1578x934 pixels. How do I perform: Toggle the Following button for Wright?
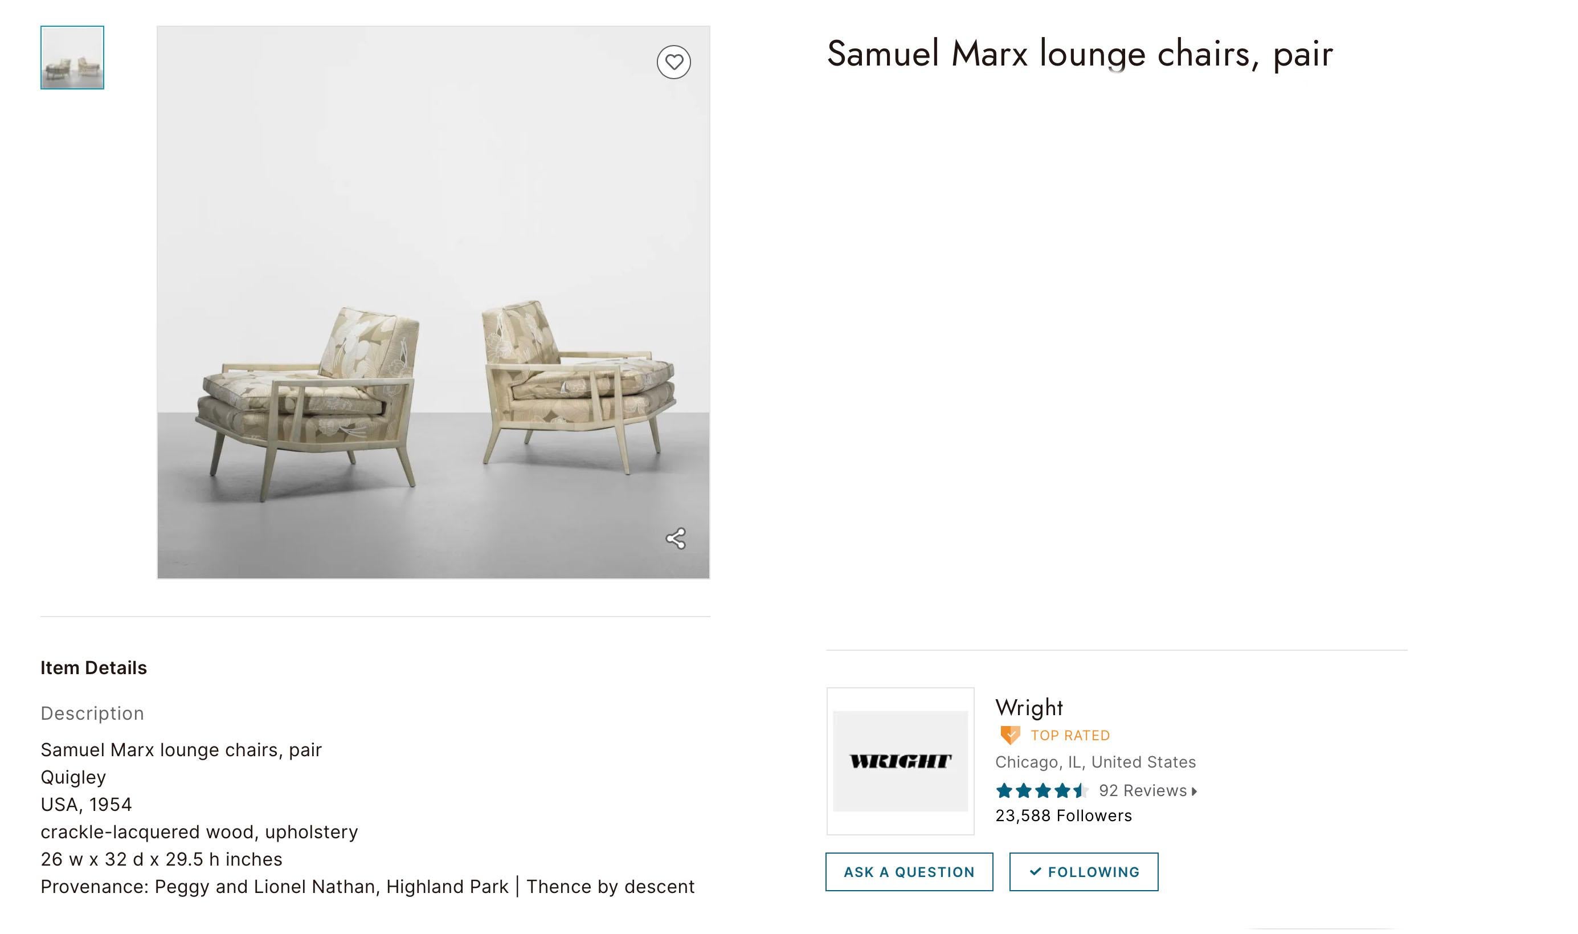pyautogui.click(x=1084, y=872)
